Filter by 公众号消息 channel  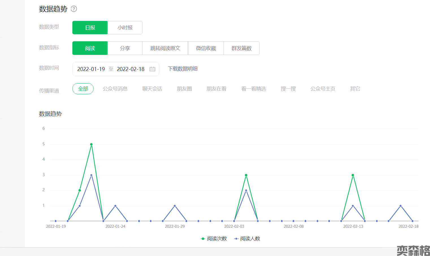click(x=115, y=89)
